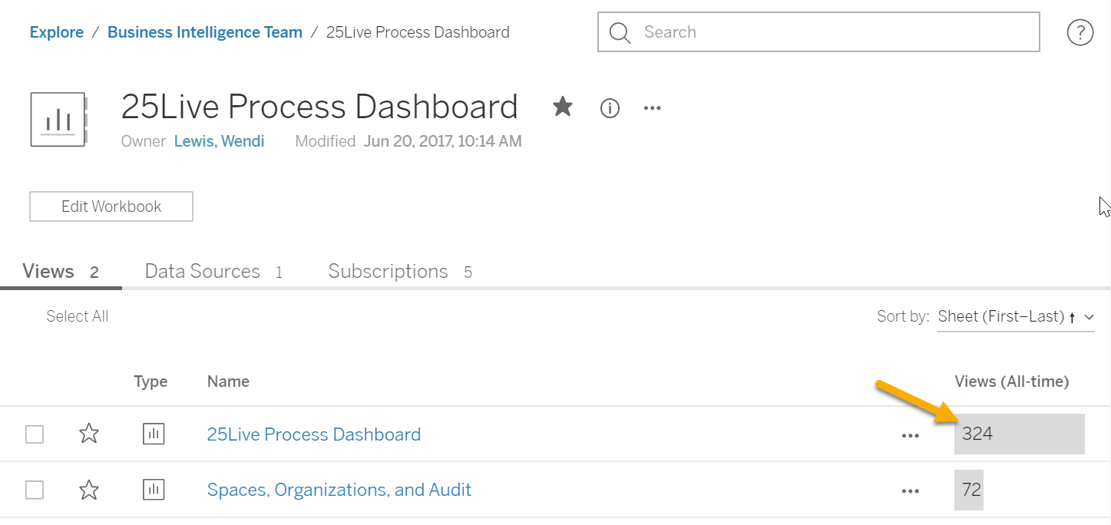Click the Views (All-time) column header
The height and width of the screenshot is (525, 1111).
coord(1012,381)
